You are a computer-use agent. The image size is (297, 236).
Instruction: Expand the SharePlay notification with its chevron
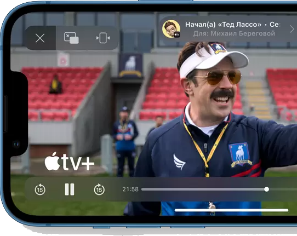(x=292, y=29)
